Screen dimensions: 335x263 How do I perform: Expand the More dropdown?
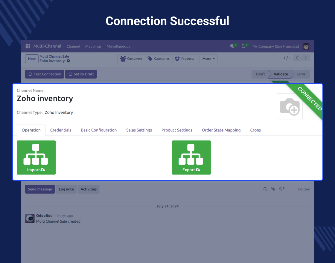208,59
